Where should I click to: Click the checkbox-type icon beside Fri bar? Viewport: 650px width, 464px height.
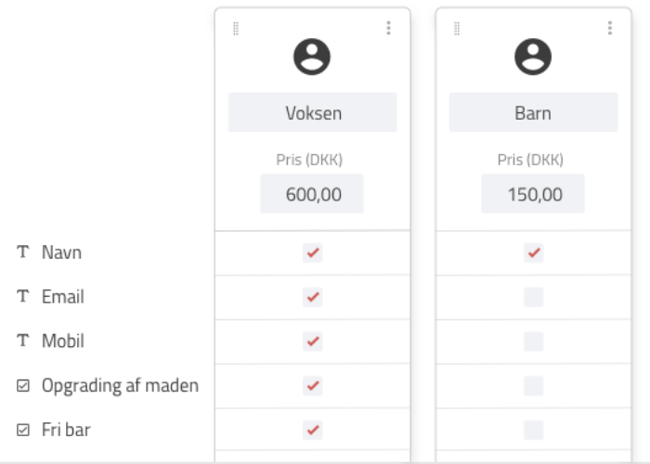pyautogui.click(x=23, y=430)
